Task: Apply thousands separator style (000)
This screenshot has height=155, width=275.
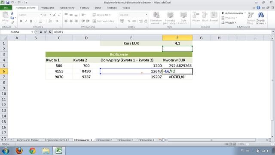Action: tap(134, 21)
